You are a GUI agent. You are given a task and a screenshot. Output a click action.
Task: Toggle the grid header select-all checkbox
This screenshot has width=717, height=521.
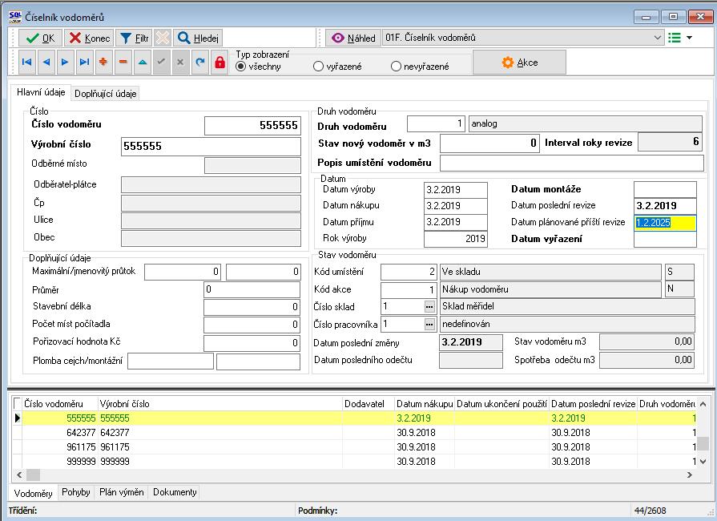pos(18,403)
